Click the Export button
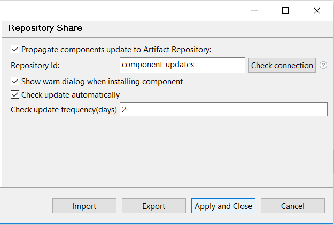 pos(154,206)
